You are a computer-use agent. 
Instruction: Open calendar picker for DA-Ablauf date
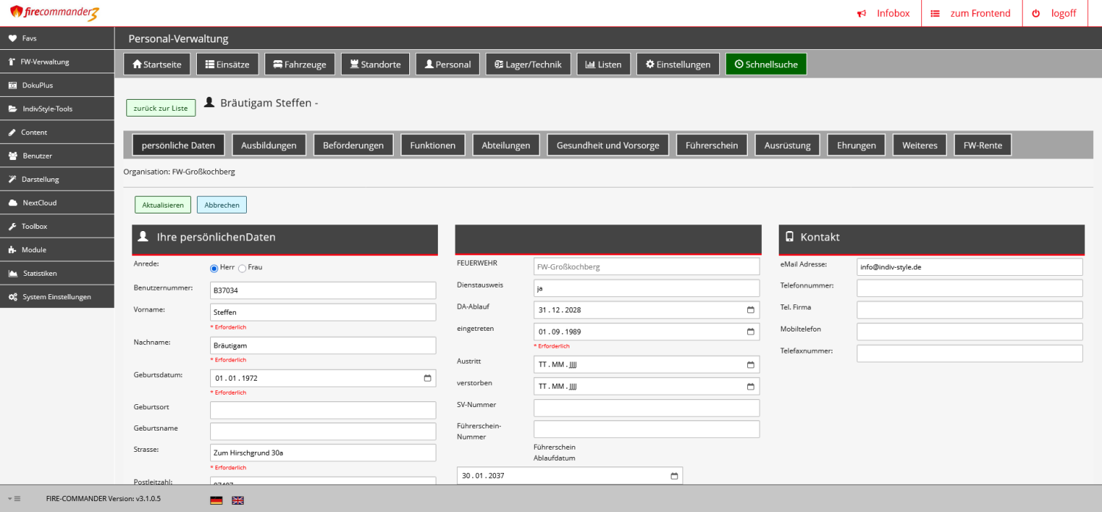click(x=750, y=310)
